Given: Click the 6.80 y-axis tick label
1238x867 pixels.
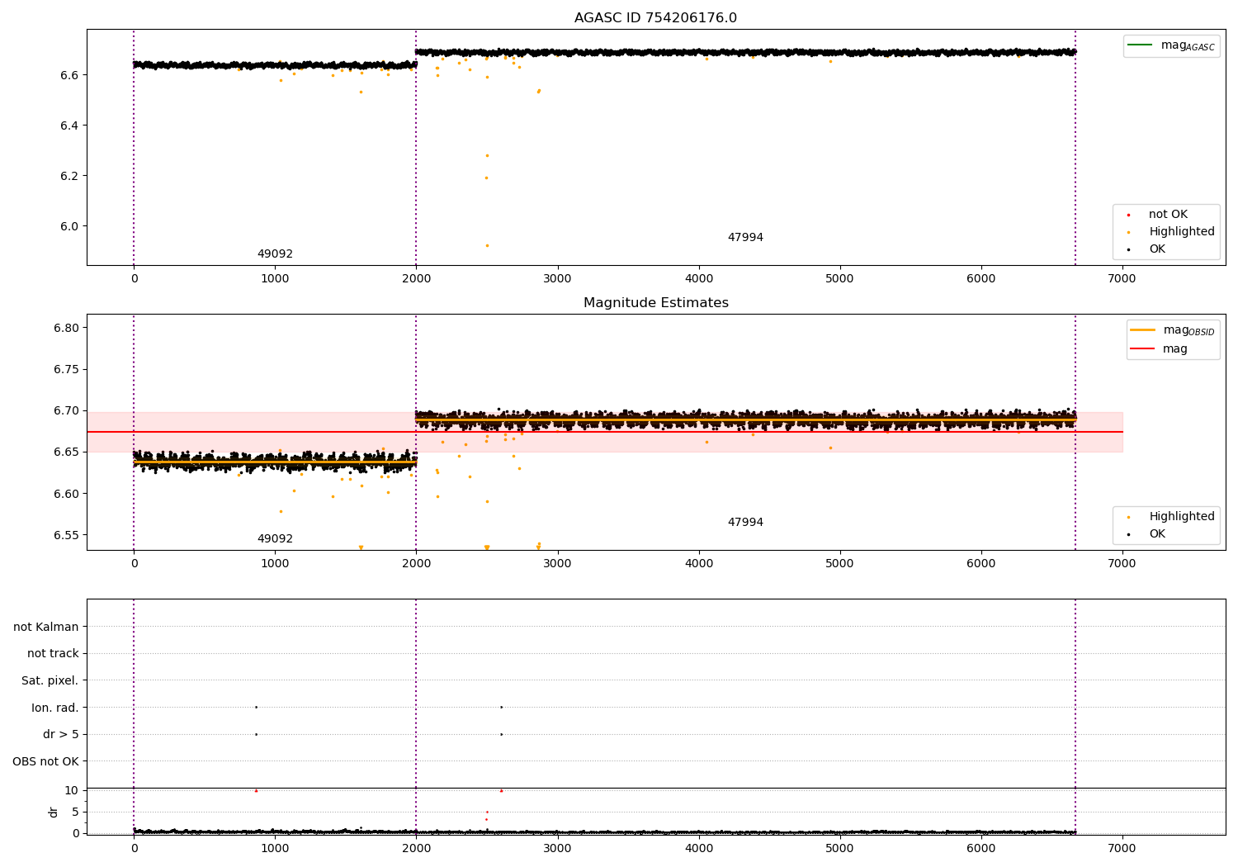Looking at the screenshot, I should pyautogui.click(x=66, y=328).
